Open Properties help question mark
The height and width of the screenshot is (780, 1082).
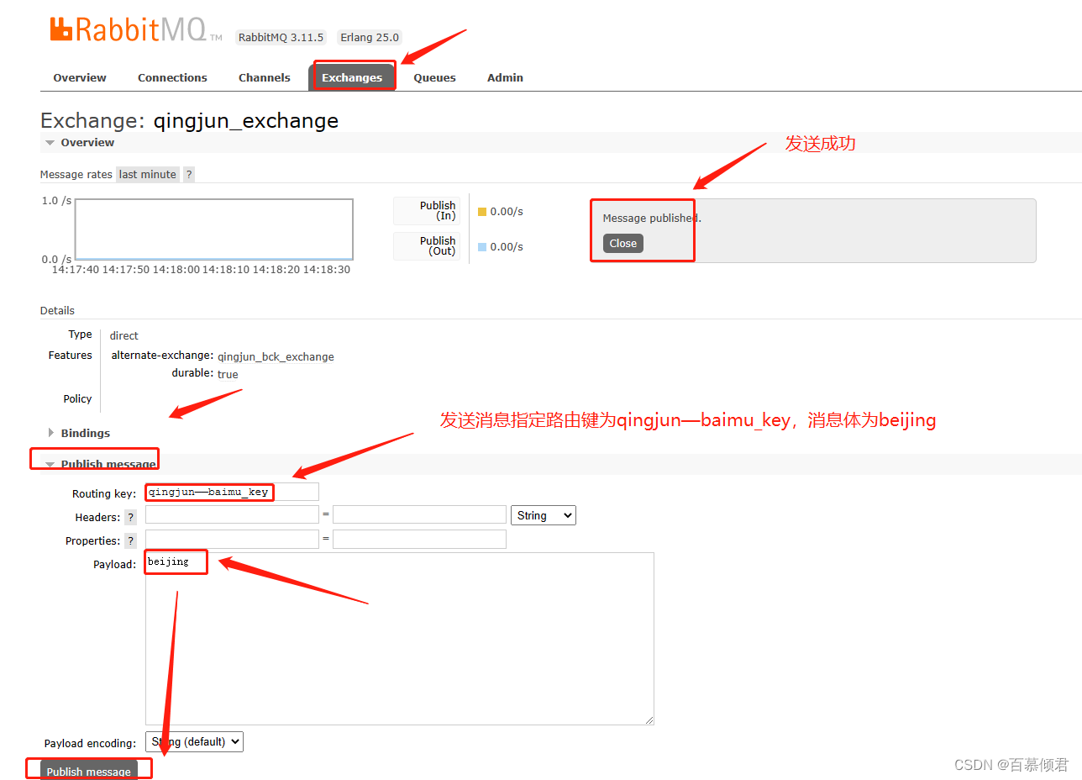coord(130,540)
